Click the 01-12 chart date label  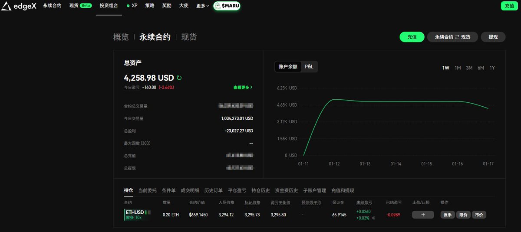point(334,164)
